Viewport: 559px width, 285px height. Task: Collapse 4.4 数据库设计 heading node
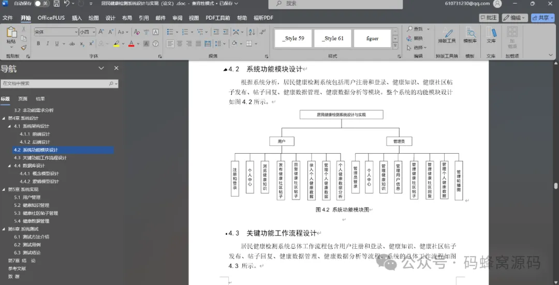tap(10, 166)
